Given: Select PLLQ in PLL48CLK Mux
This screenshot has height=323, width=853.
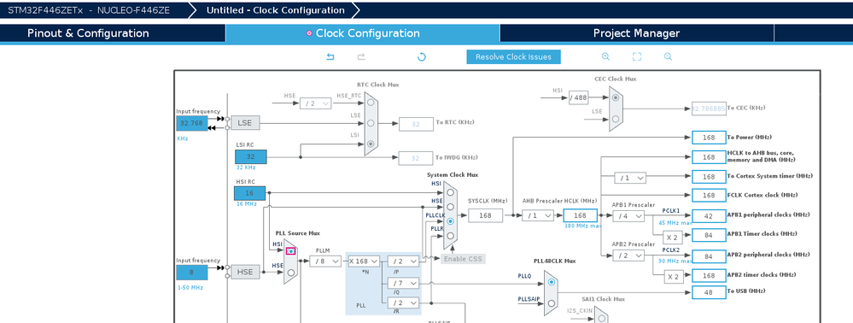Looking at the screenshot, I should click(x=552, y=282).
